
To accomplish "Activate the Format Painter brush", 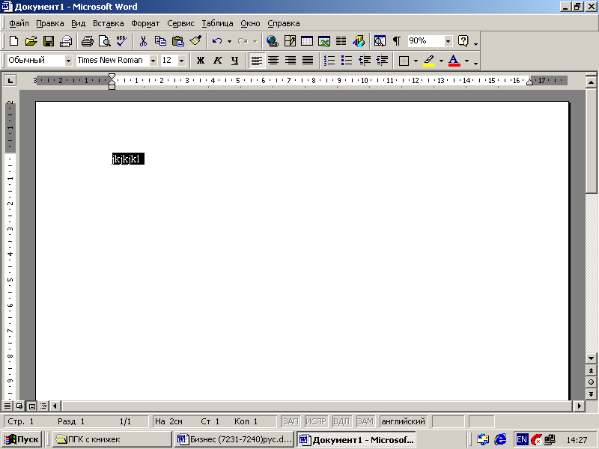I will [x=195, y=41].
